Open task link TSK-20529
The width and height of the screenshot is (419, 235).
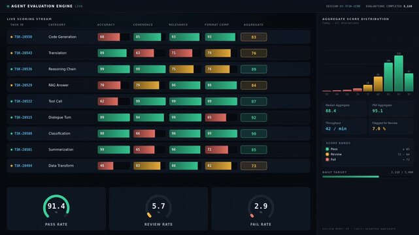pyautogui.click(x=24, y=86)
